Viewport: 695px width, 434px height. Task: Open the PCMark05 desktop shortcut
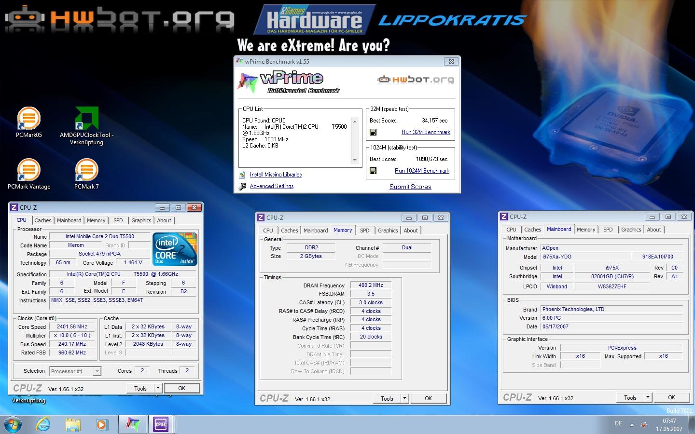(29, 123)
